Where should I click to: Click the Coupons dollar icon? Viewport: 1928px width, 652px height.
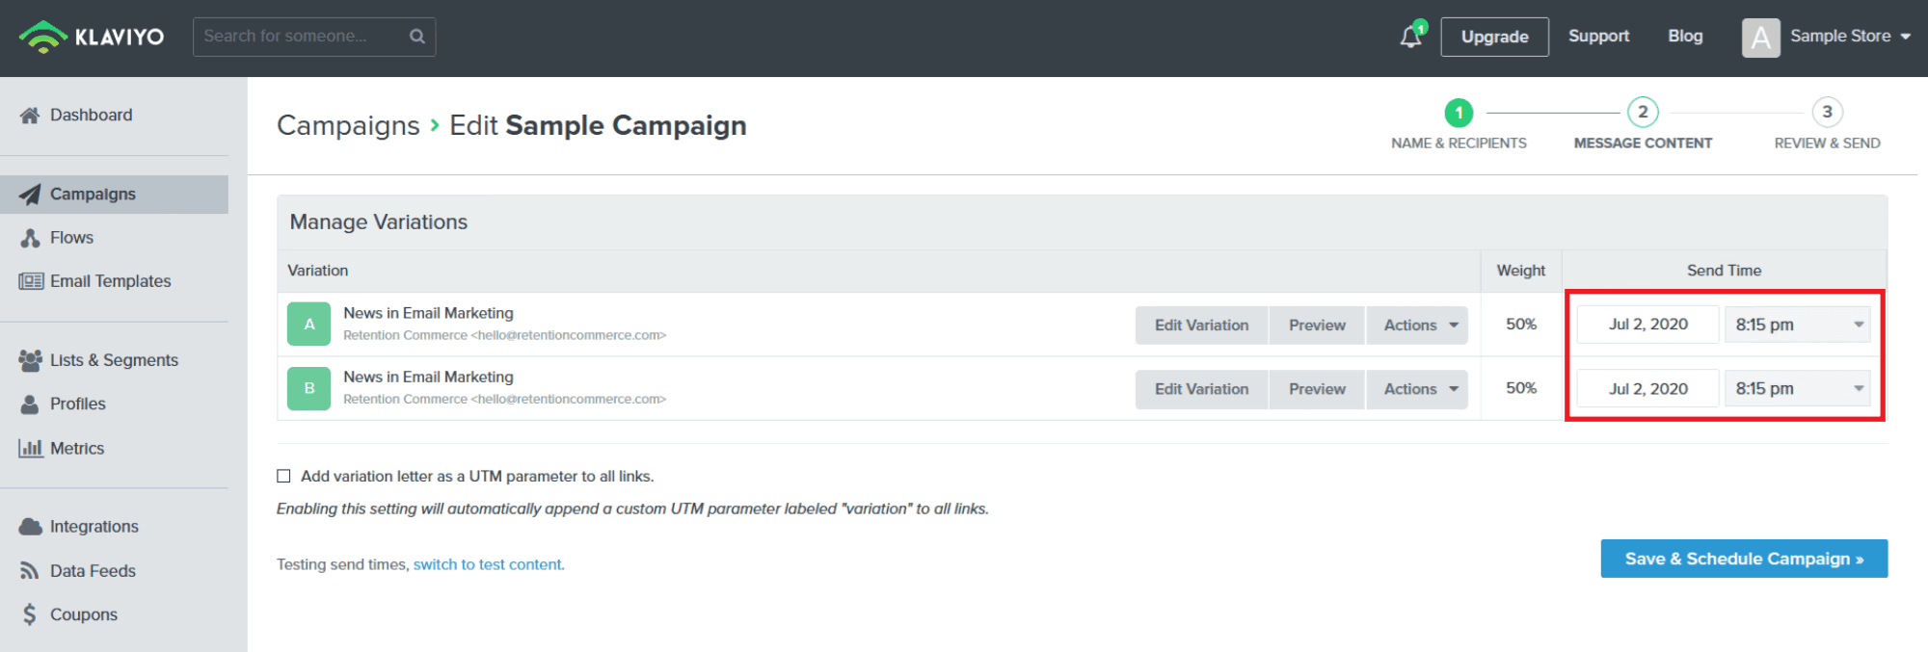pos(30,614)
